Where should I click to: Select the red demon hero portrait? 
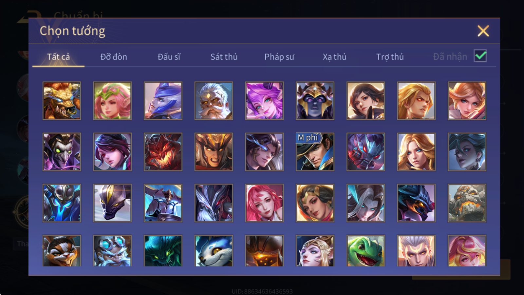[x=163, y=152]
